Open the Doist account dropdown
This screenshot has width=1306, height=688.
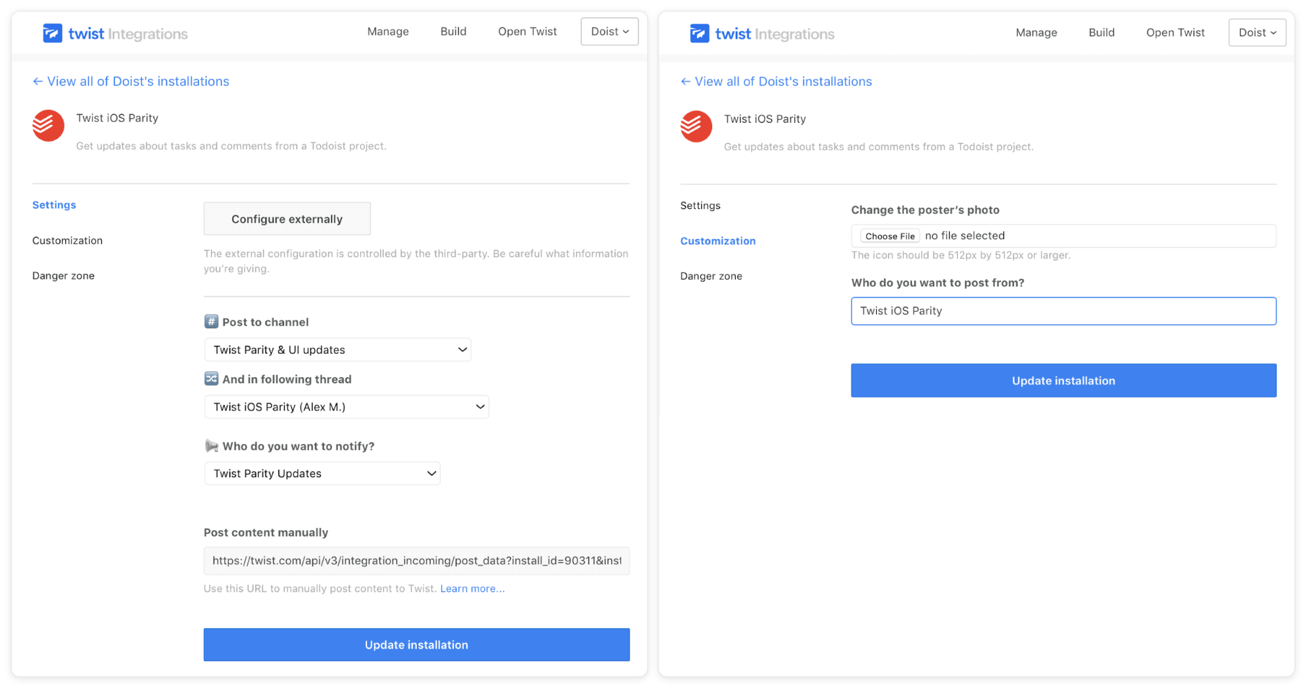609,31
